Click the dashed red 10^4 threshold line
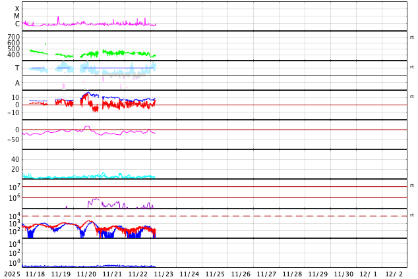 point(214,216)
